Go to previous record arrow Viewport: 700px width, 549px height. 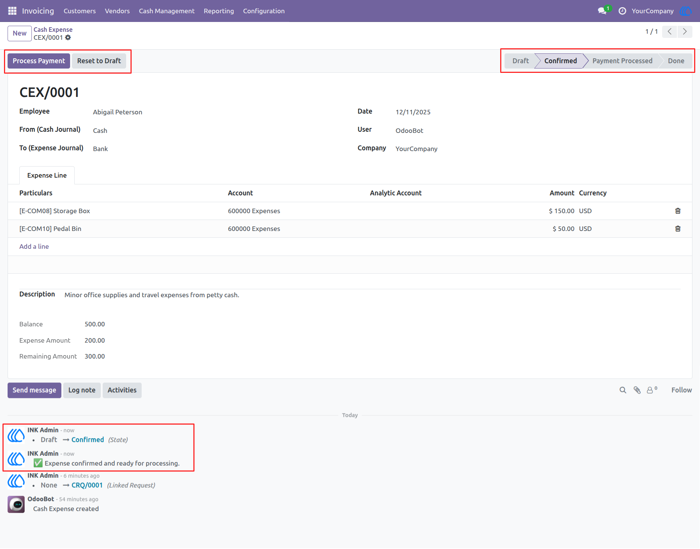tap(669, 31)
